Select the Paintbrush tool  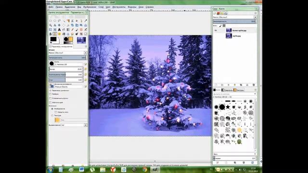tap(77, 30)
